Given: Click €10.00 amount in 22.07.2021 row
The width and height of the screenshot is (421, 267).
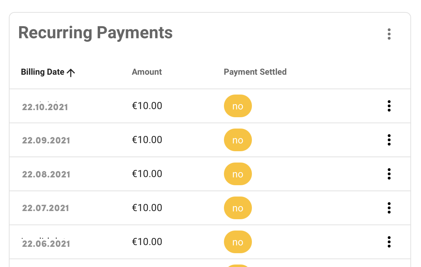Looking at the screenshot, I should (147, 208).
